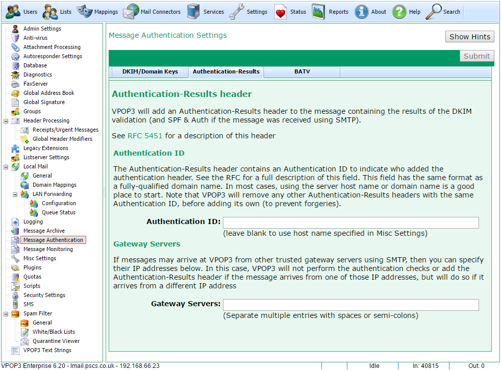Click the 'In: 40815' status bar entry
Screen dimensions: 501x370
(x=425, y=366)
